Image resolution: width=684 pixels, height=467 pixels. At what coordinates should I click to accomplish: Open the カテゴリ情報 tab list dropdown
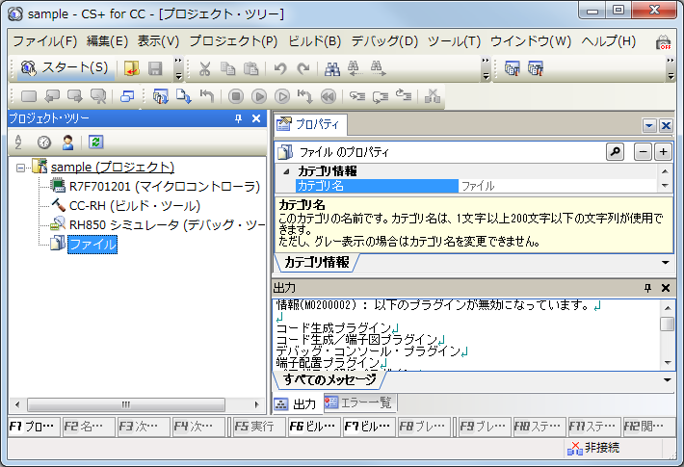pyautogui.click(x=666, y=263)
